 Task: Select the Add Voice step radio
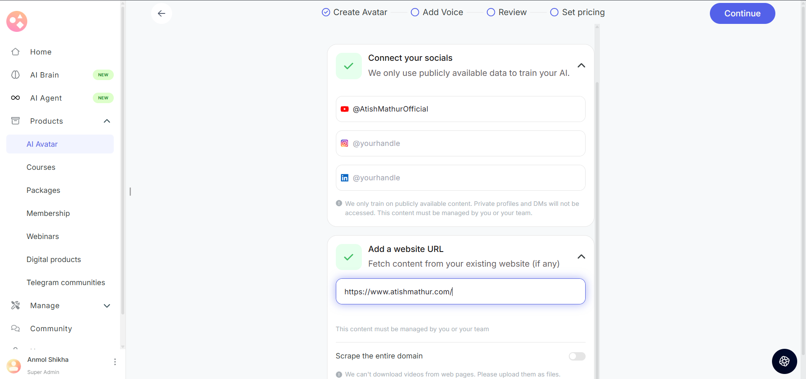415,13
